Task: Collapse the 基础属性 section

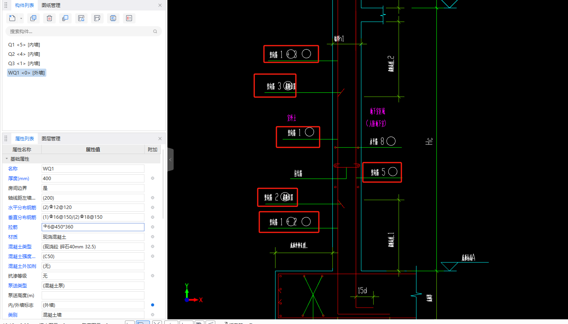Action: click(7, 159)
